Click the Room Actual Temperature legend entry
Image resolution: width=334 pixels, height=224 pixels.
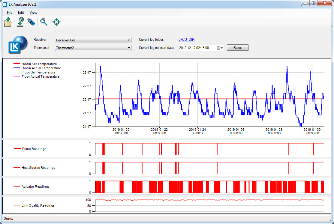click(41, 68)
